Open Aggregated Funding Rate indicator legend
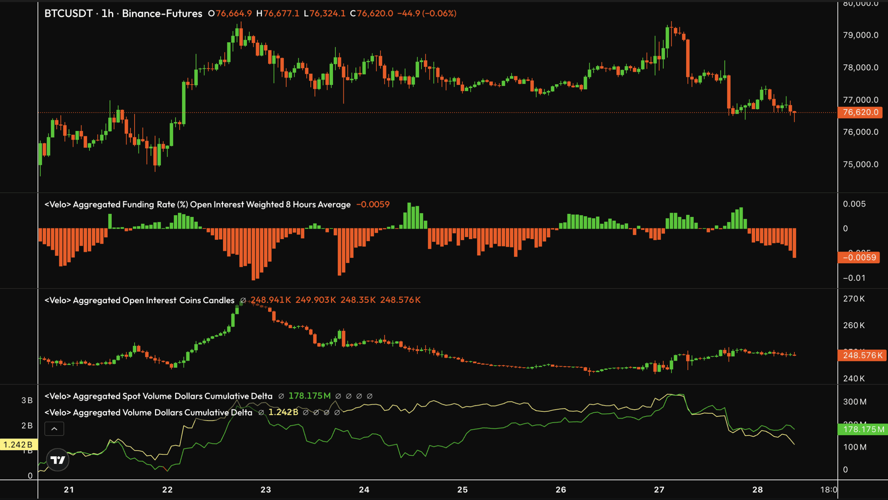The width and height of the screenshot is (888, 500). (197, 204)
